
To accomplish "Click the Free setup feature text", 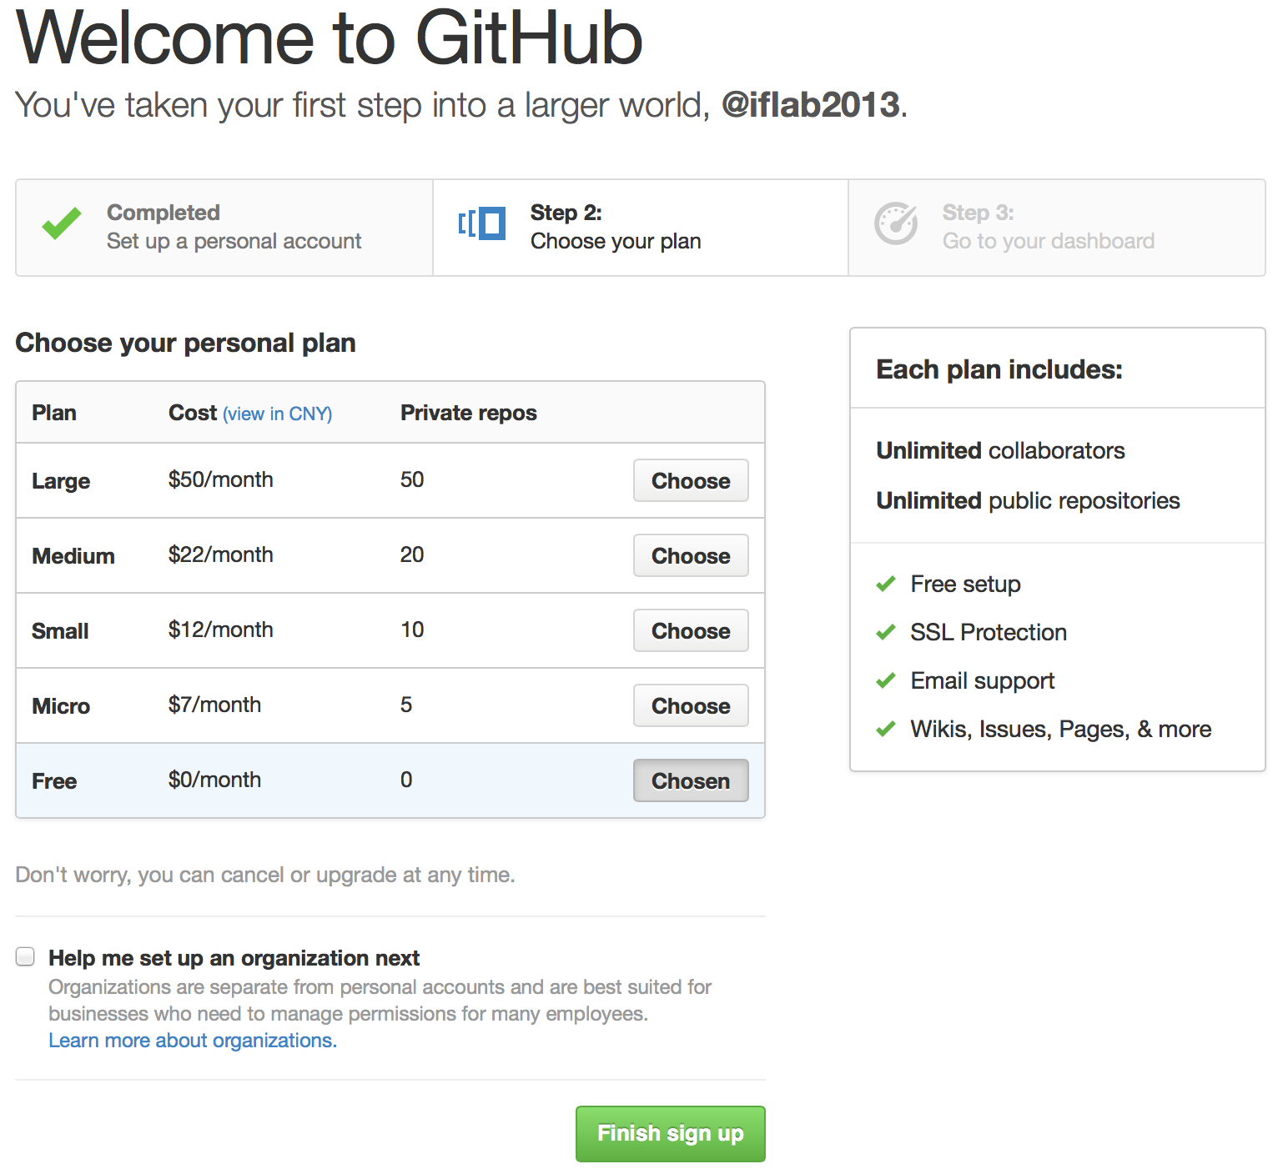I will [x=966, y=584].
